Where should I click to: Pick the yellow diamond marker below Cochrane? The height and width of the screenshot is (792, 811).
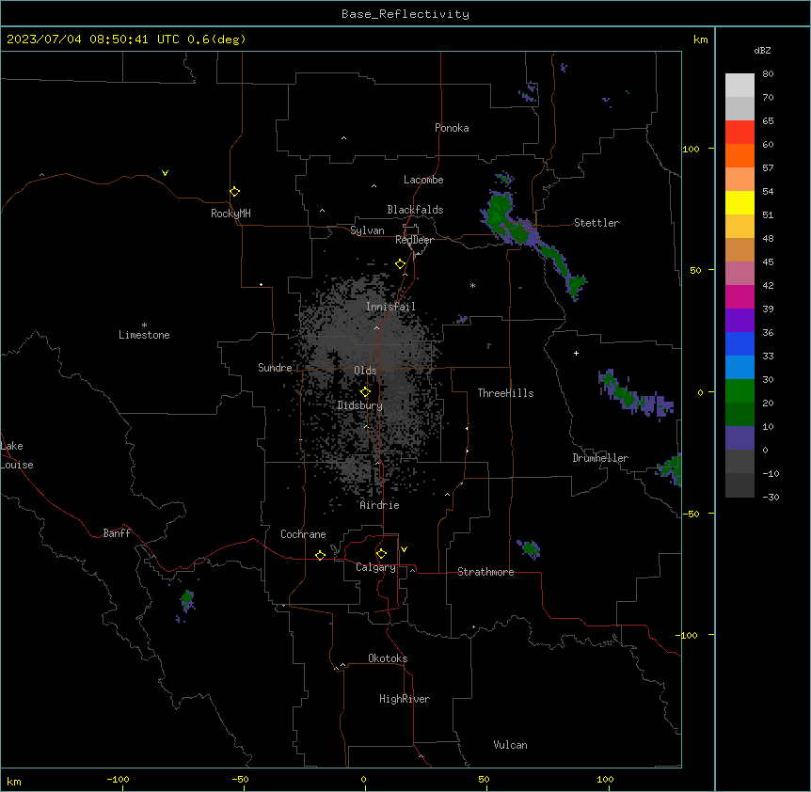(320, 555)
